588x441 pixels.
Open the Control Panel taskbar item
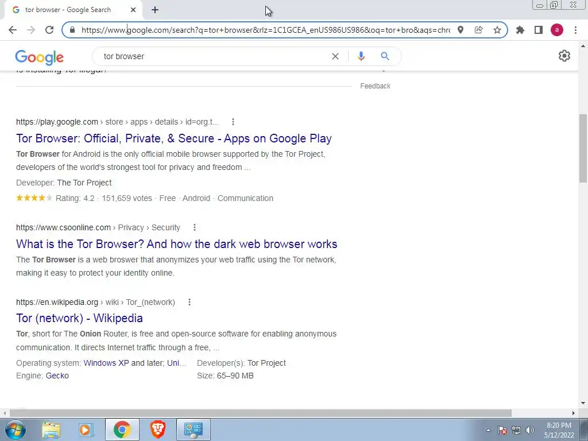pyautogui.click(x=194, y=430)
